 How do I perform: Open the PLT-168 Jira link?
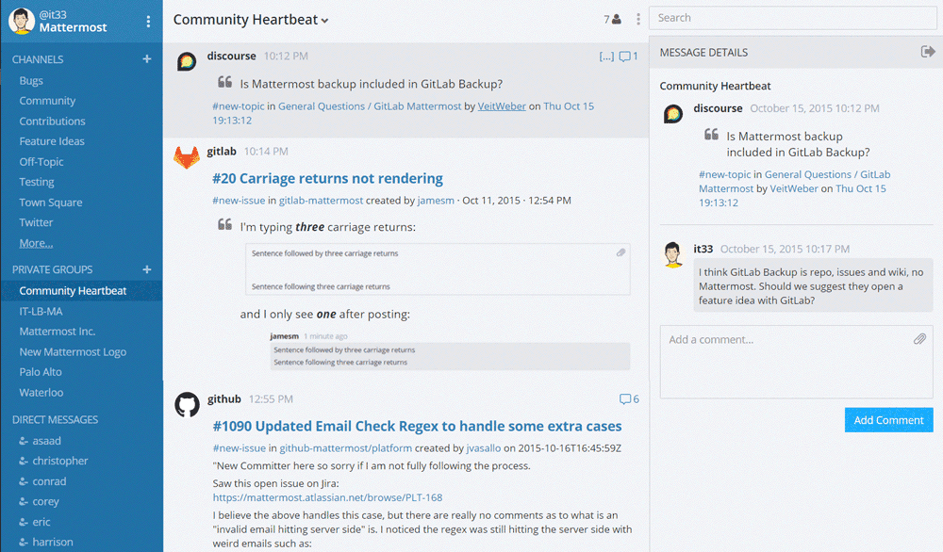pyautogui.click(x=327, y=497)
